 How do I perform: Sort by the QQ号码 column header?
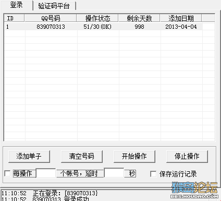(x=51, y=18)
